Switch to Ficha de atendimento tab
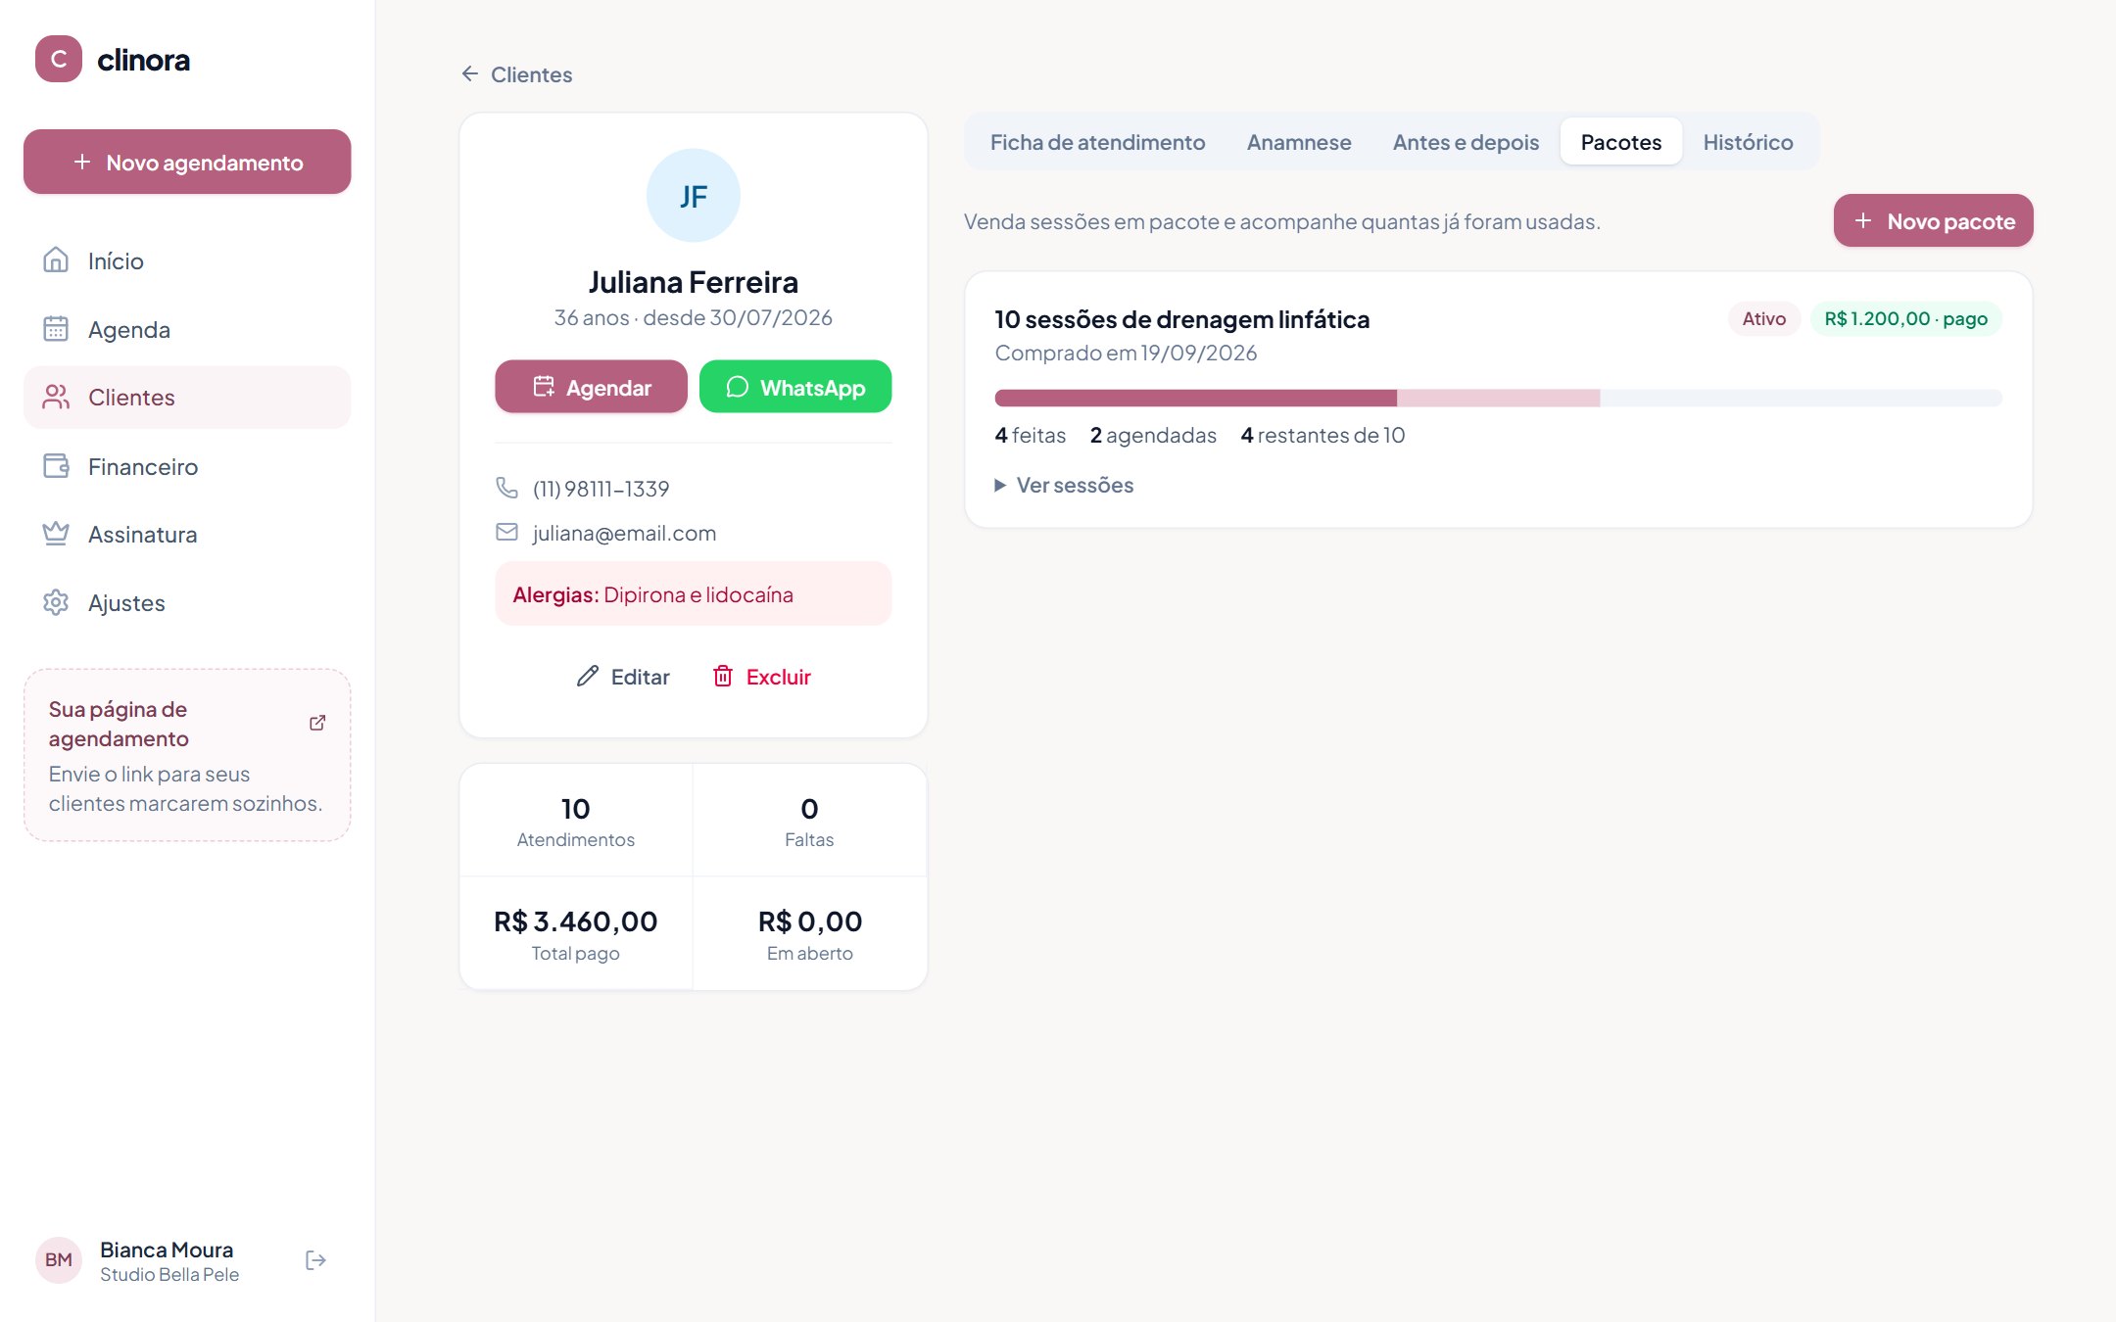 pos(1097,142)
